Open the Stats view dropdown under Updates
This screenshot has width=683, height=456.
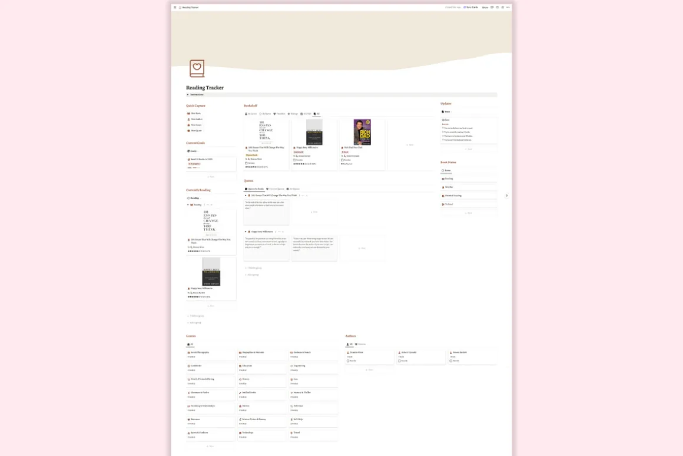point(446,111)
